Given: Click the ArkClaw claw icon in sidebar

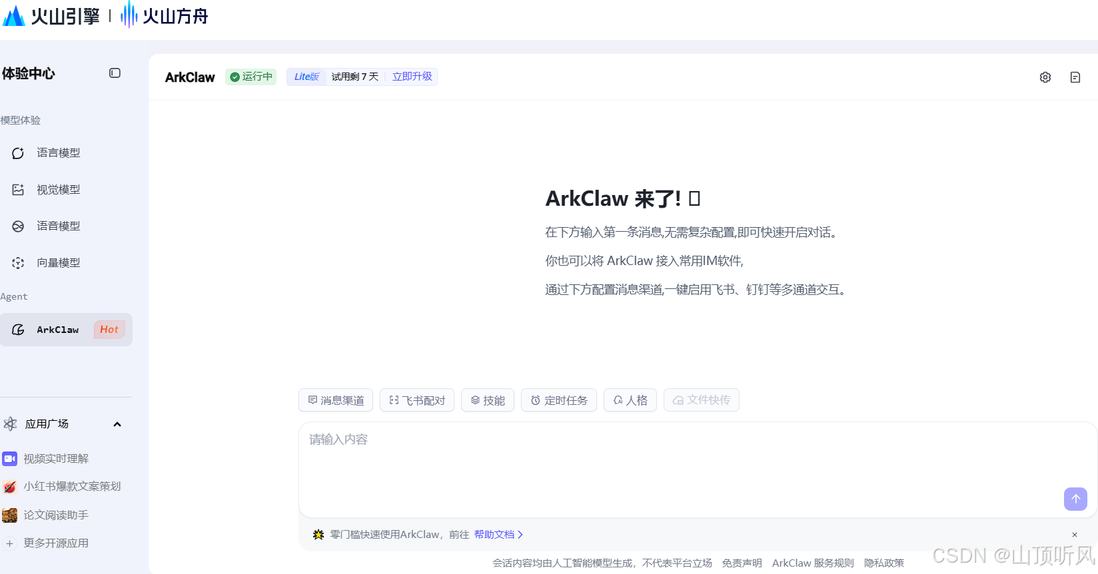Looking at the screenshot, I should 18,330.
